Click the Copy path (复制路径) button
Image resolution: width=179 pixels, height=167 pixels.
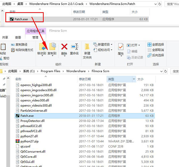tap(22, 45)
